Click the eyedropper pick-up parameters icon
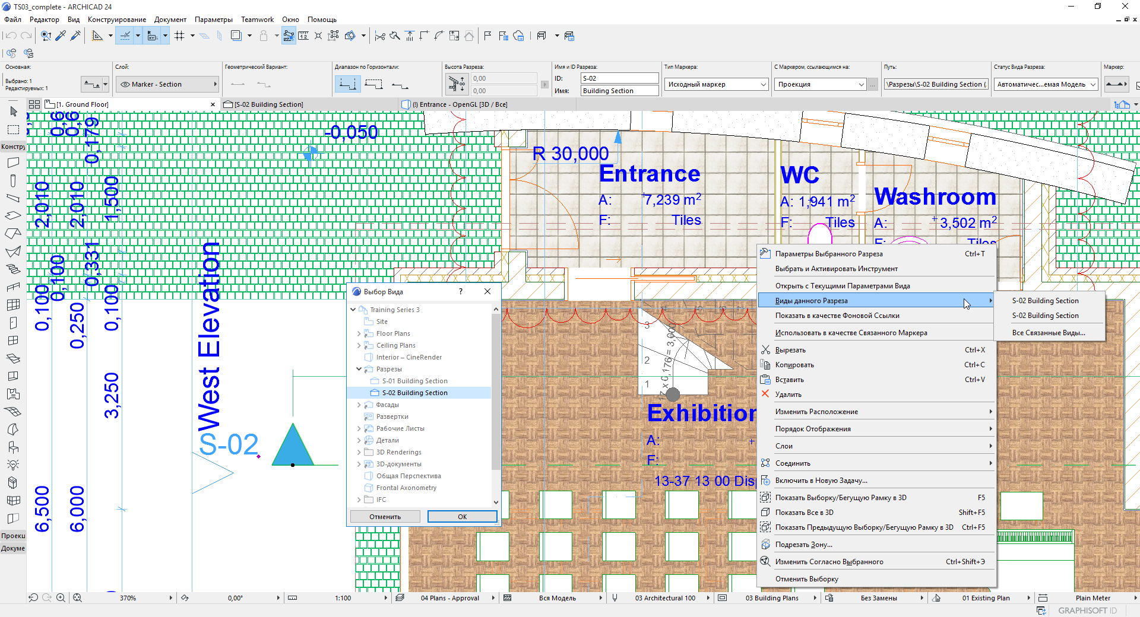Screen dimensions: 1140x617 [x=61, y=36]
